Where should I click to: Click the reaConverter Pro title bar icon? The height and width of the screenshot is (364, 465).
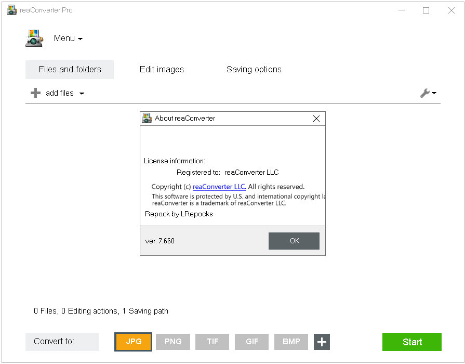pyautogui.click(x=12, y=10)
